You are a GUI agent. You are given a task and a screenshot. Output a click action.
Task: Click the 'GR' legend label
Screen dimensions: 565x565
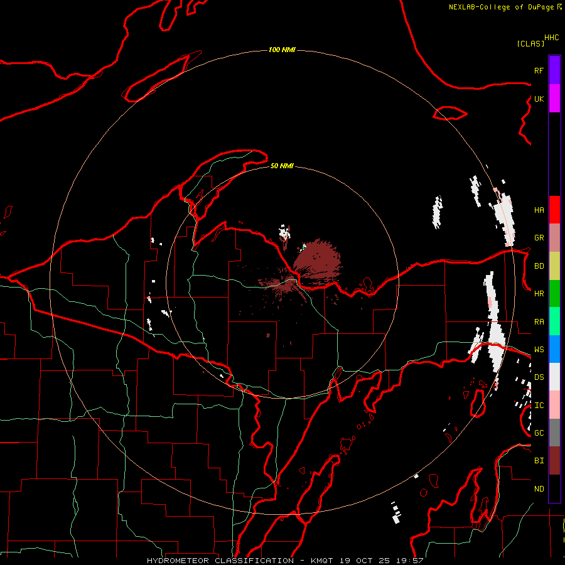pyautogui.click(x=539, y=238)
